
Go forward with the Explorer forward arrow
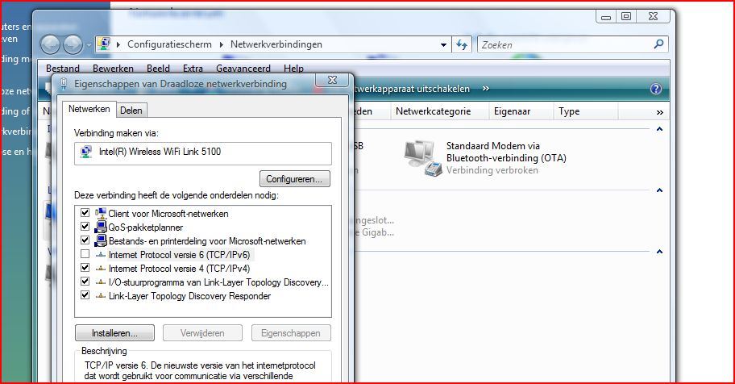[x=73, y=45]
